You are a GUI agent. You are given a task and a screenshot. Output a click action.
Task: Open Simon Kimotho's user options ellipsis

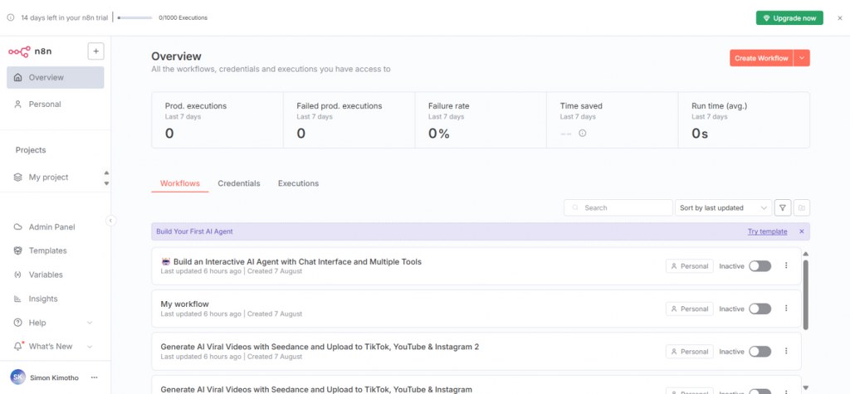pos(95,377)
